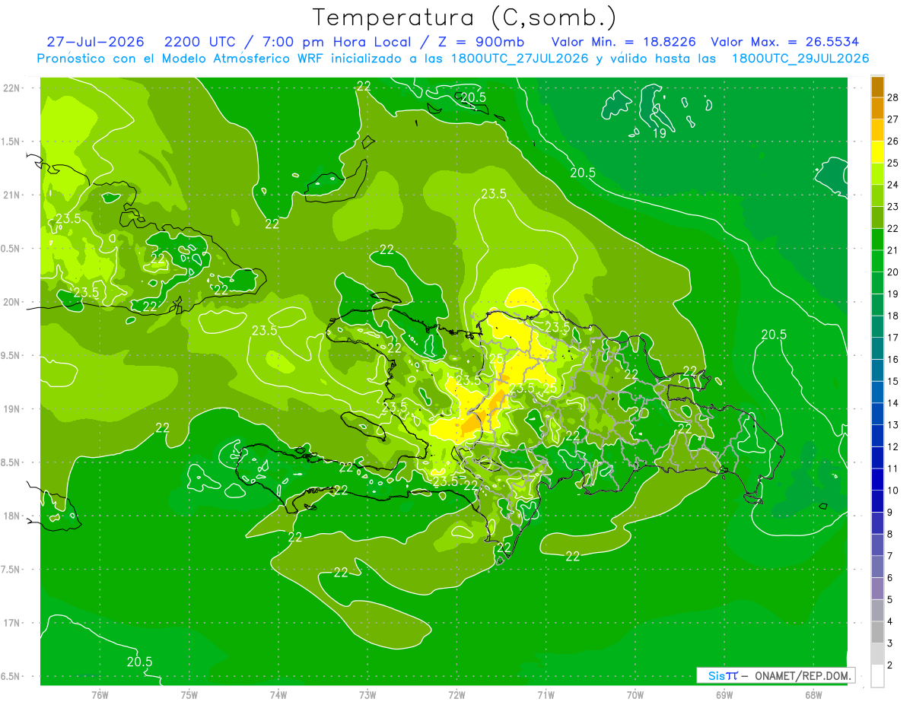Click the "74W" longitude axis label
This screenshot has width=913, height=705.
[x=278, y=694]
